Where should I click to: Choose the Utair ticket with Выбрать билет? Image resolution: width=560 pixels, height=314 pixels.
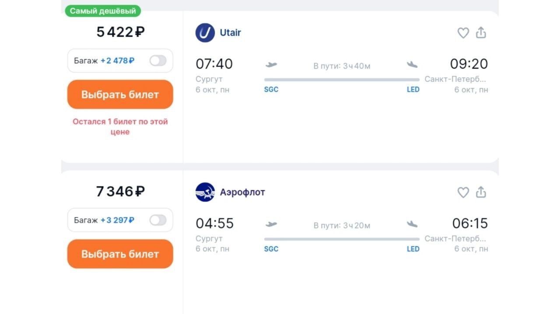coord(120,95)
